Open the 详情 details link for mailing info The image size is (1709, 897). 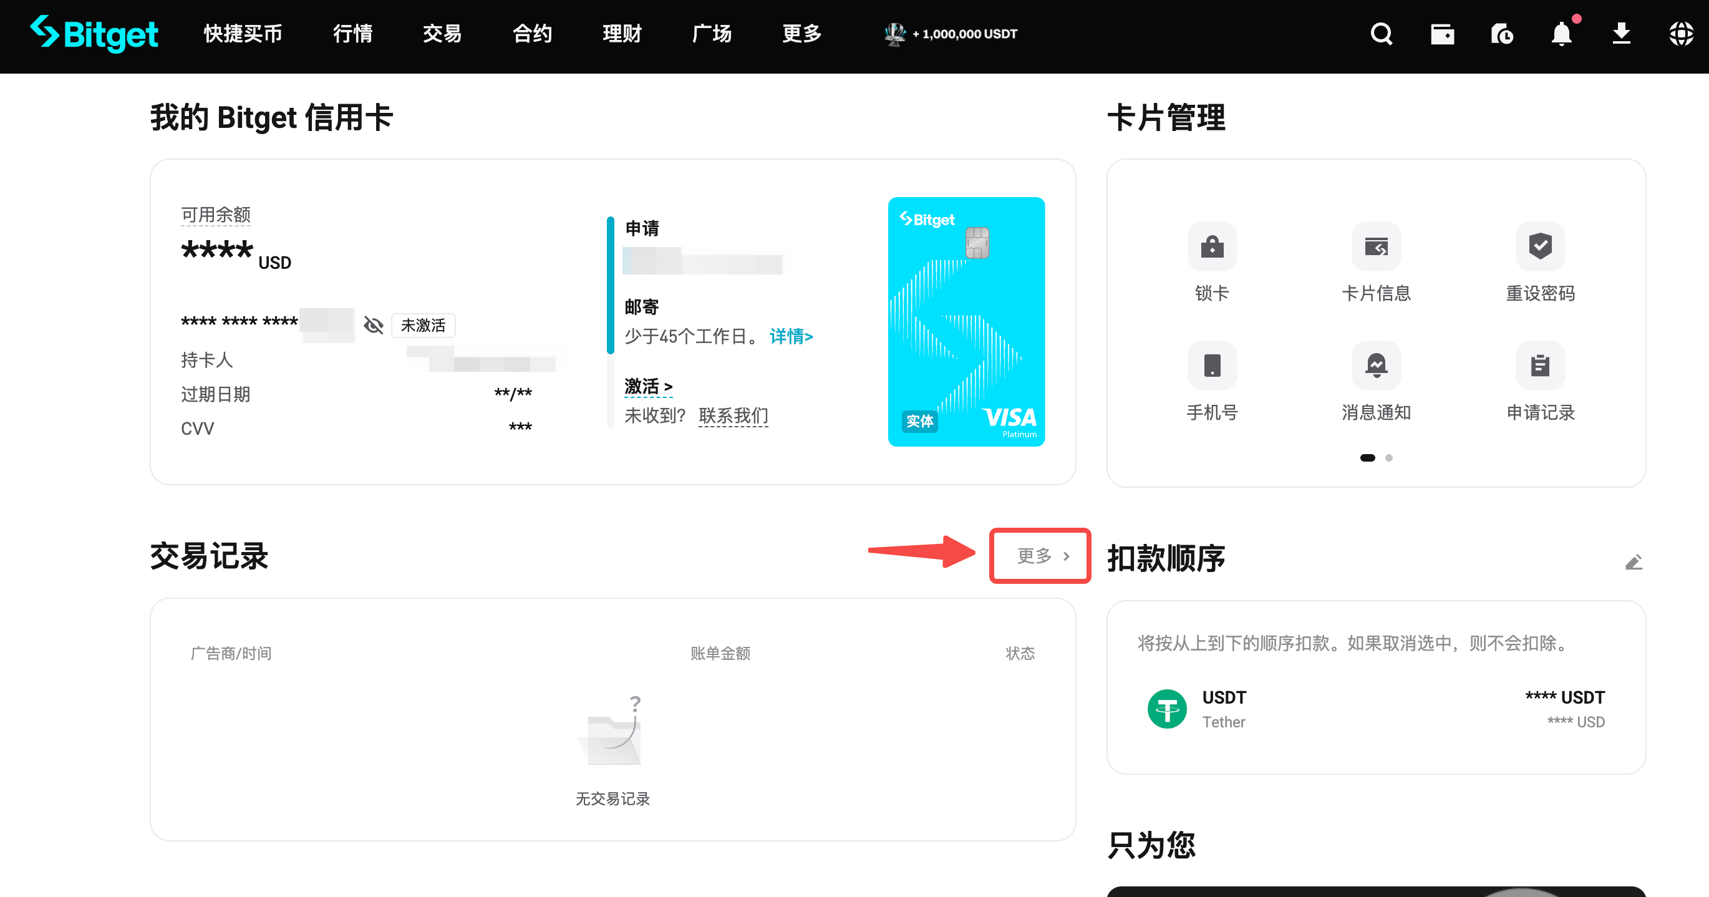[791, 336]
